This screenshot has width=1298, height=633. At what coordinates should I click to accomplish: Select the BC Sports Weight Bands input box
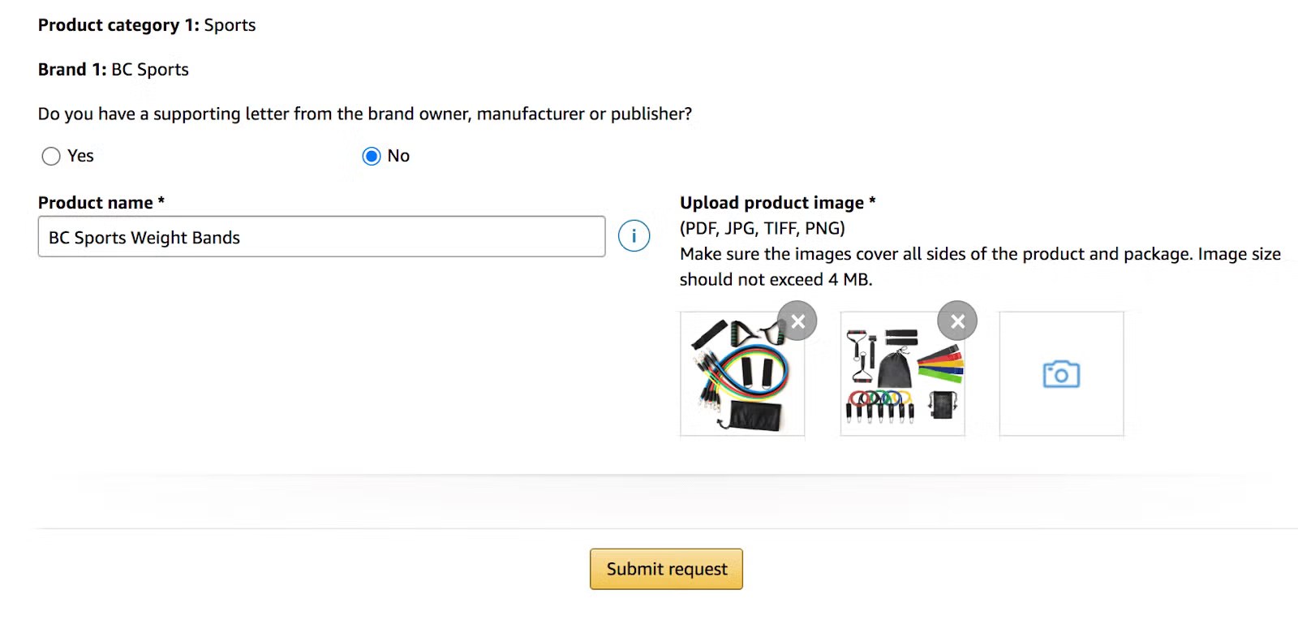[321, 237]
